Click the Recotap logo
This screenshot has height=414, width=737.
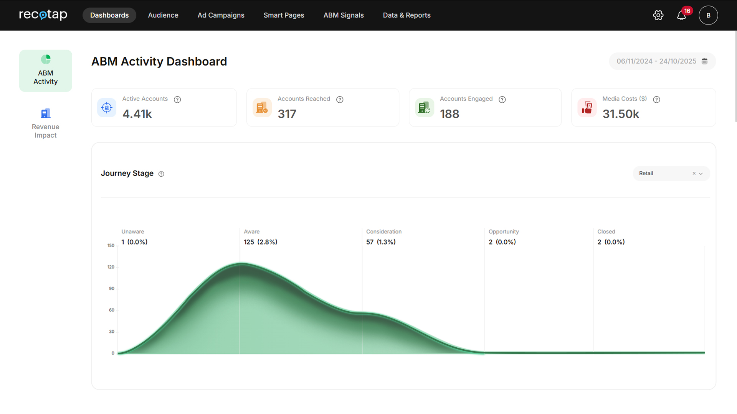pyautogui.click(x=43, y=15)
